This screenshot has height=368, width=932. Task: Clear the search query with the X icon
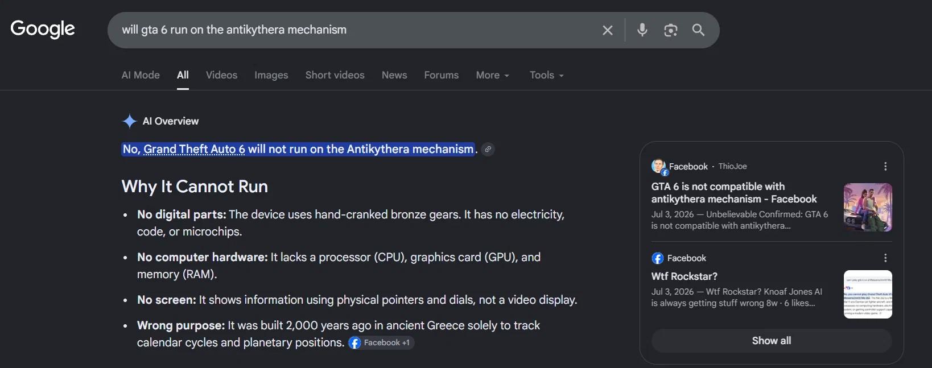coord(608,30)
